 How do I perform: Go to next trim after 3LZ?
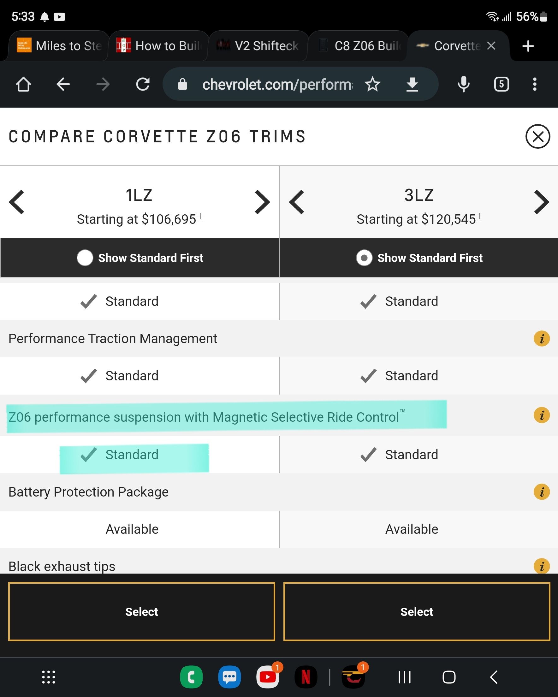[542, 202]
